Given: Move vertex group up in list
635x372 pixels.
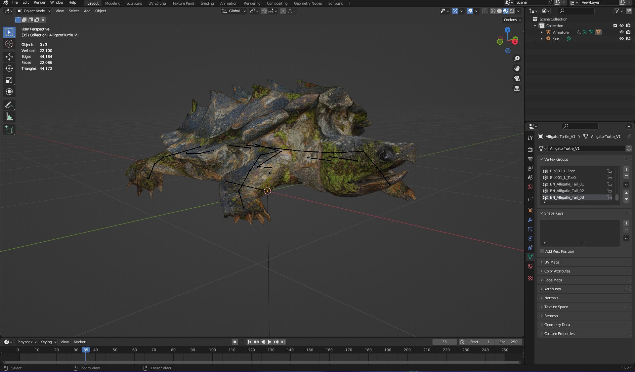Looking at the screenshot, I should coord(626,193).
